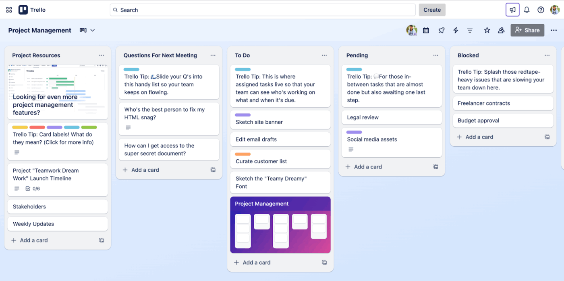The image size is (564, 281).
Task: Open the board Power-Ups rocket icon
Action: [x=441, y=30]
